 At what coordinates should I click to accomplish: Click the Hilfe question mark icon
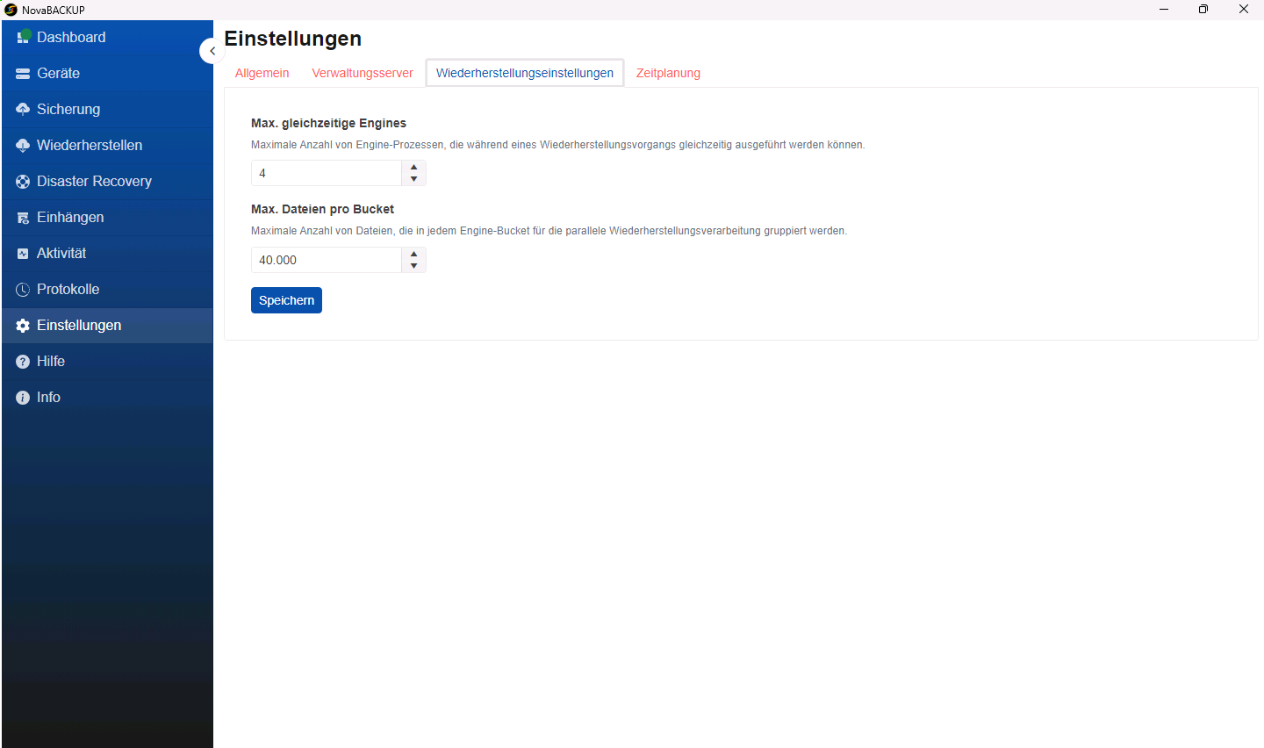click(23, 362)
